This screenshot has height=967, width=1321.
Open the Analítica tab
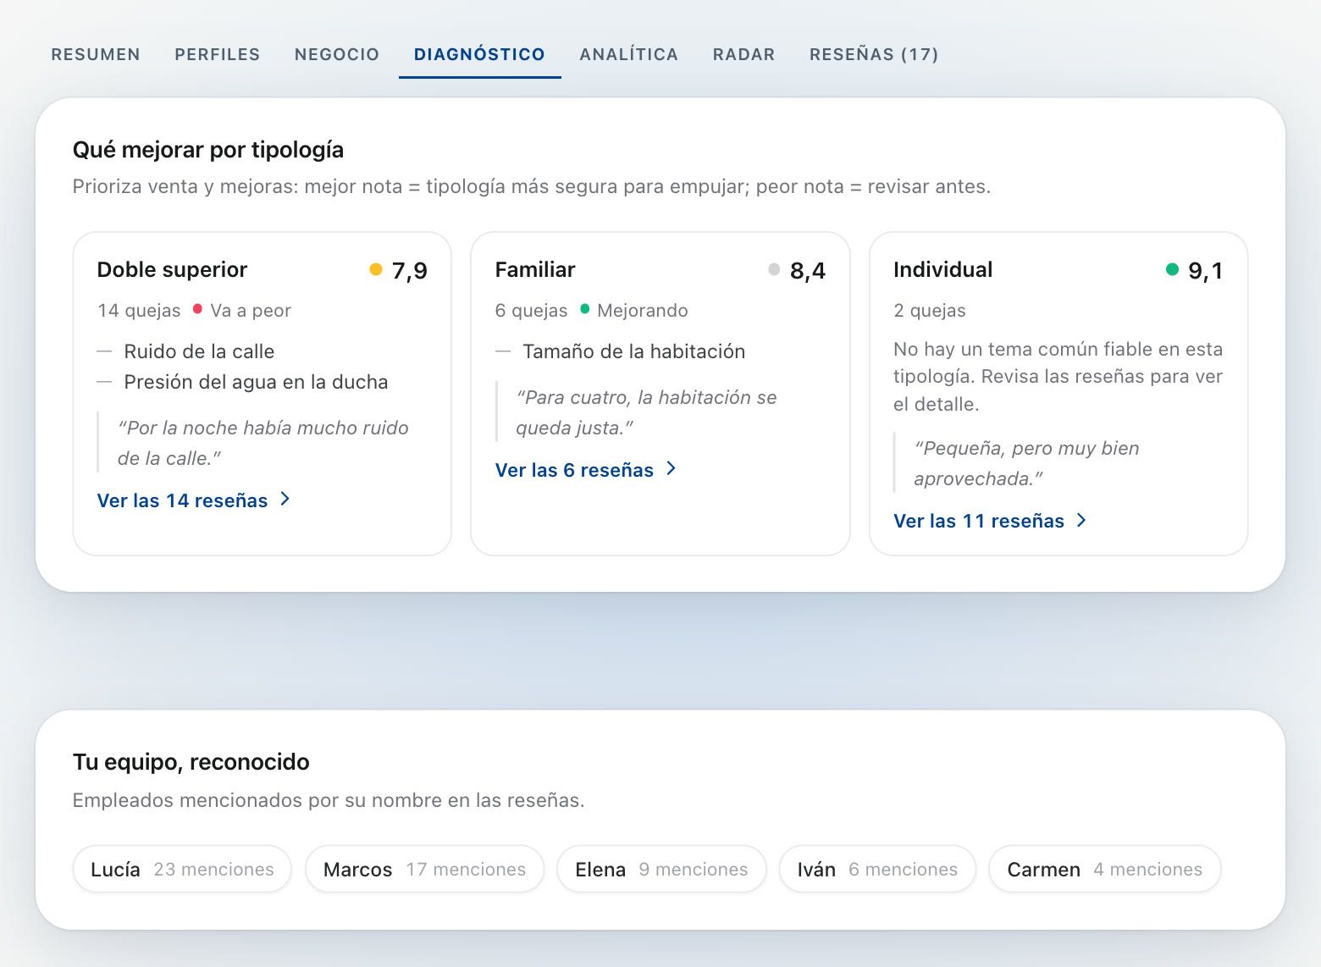coord(629,54)
